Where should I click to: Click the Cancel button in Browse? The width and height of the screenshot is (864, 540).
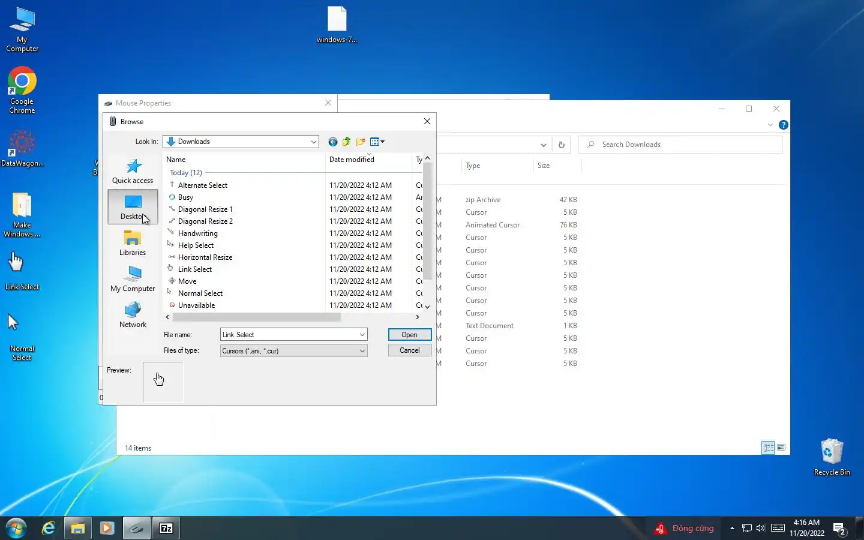coord(410,350)
